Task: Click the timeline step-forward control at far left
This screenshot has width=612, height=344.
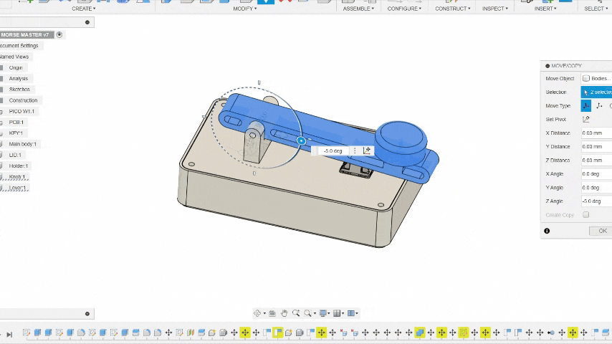Action: 9,334
